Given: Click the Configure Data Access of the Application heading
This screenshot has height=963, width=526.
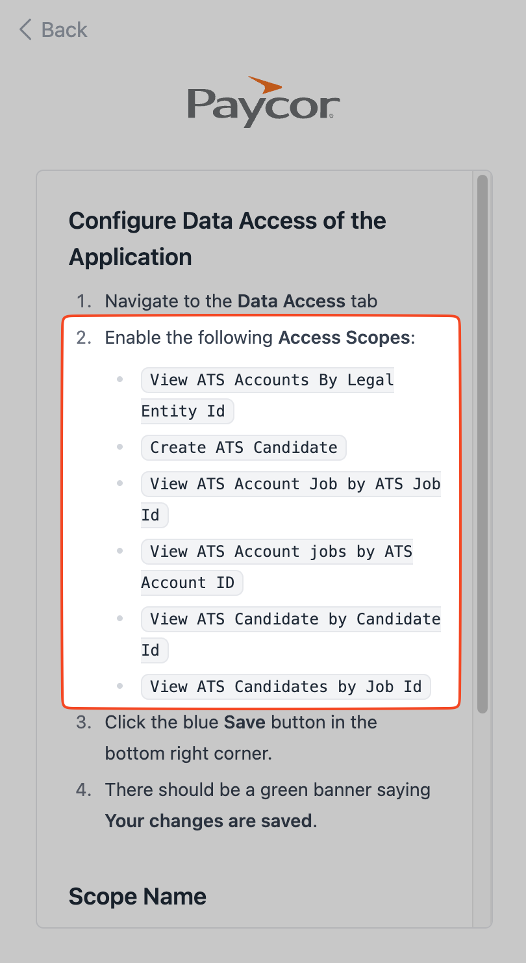Looking at the screenshot, I should click(227, 238).
